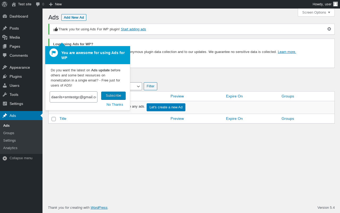Dismiss the thank-you notice with the X icon
The width and height of the screenshot is (340, 213).
click(329, 29)
